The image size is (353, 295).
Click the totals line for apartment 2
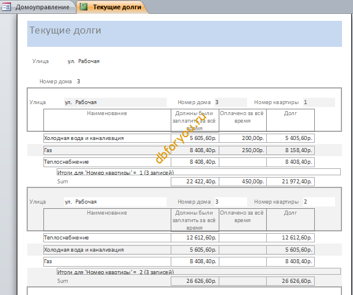point(198,271)
